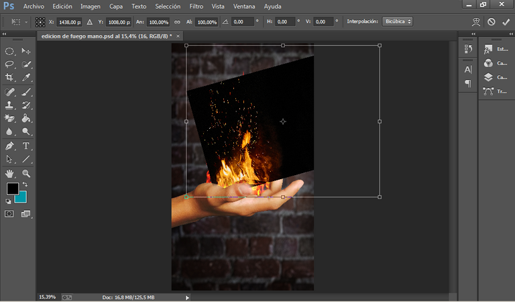Expand the right panel dock arrows

click(511, 34)
